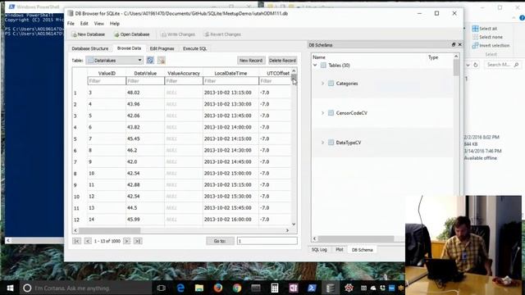
Task: Open the File menu
Action: [x=71, y=24]
